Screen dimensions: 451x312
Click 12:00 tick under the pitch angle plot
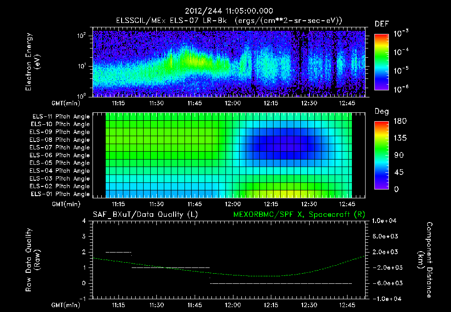pos(233,204)
